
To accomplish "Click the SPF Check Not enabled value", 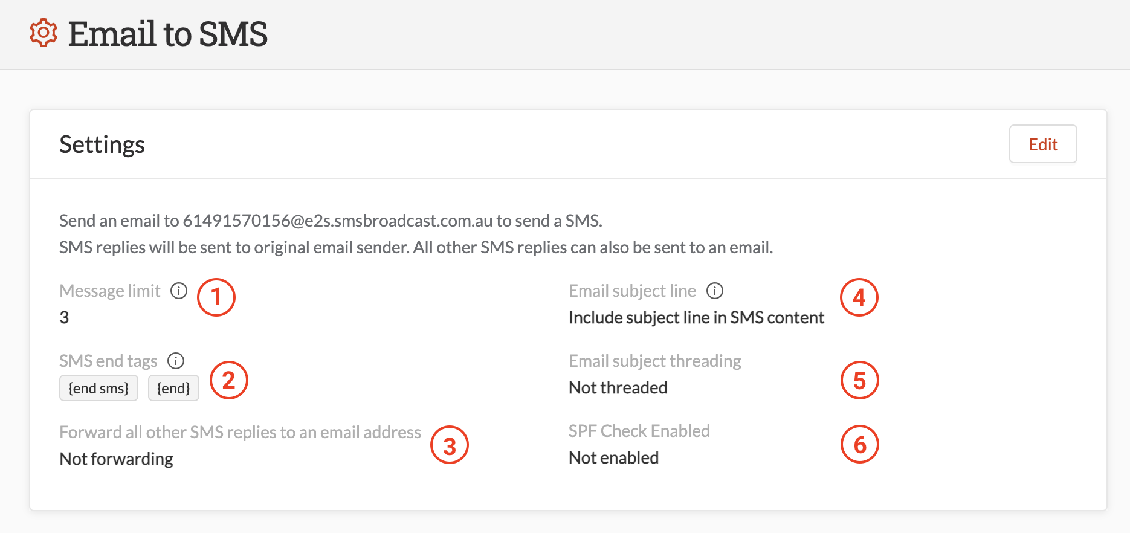I will (614, 457).
